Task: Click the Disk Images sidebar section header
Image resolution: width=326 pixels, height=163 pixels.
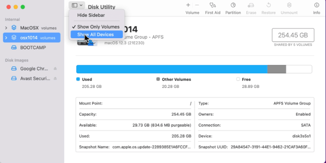Action: click(x=17, y=60)
